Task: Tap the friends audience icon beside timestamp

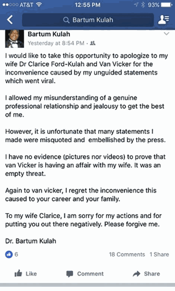Action: [x=92, y=43]
